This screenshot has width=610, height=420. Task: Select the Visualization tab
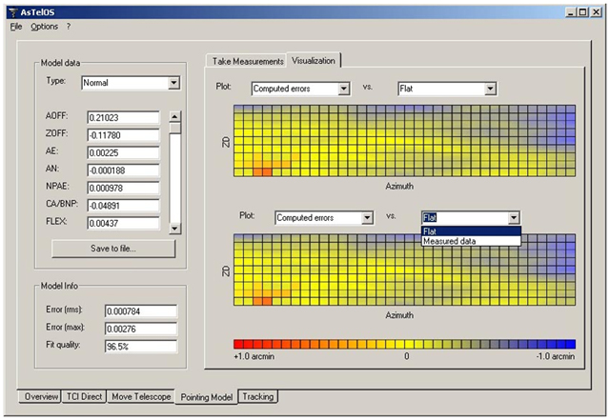tap(315, 60)
